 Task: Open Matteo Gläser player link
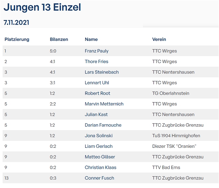[100, 157]
